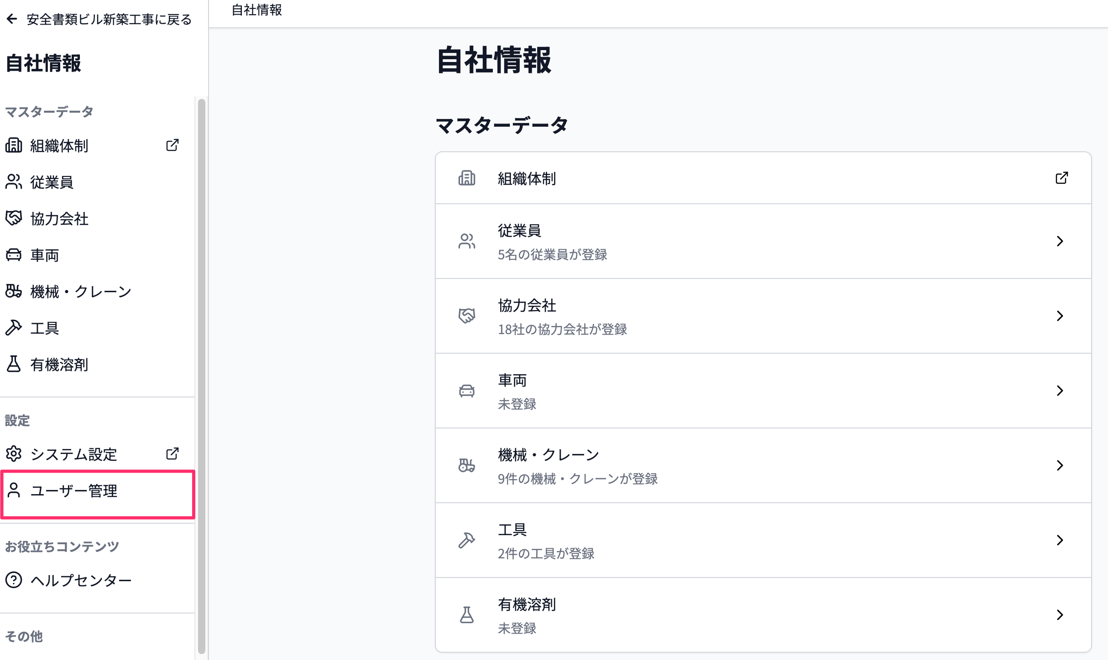Expand the 従業員 row chevron
1108x660 pixels.
click(1060, 241)
